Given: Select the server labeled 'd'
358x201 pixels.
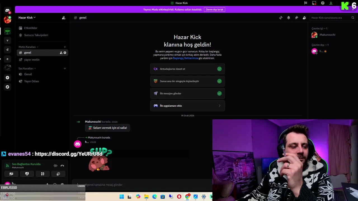Looking at the screenshot, I should pos(8,50).
